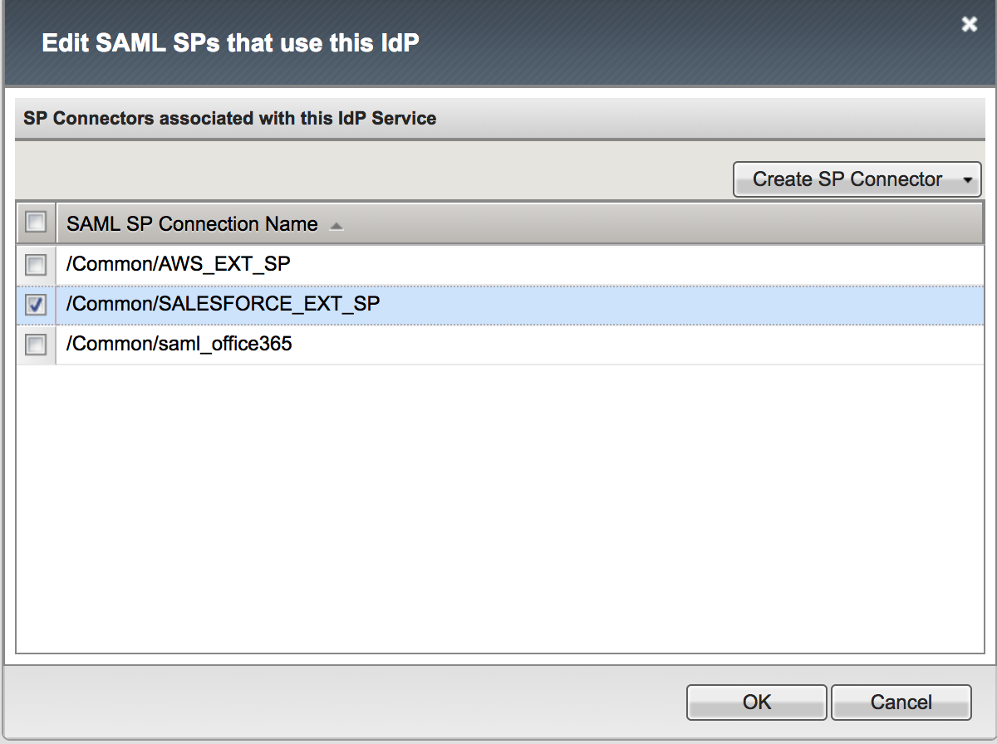The image size is (997, 744).
Task: Open the Create SP Connector dropdown arrow
Action: 967,179
